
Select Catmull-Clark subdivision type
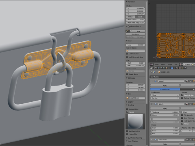point(165,89)
